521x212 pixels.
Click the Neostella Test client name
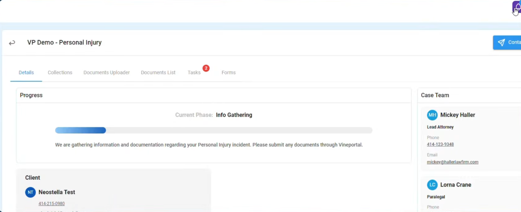click(57, 192)
